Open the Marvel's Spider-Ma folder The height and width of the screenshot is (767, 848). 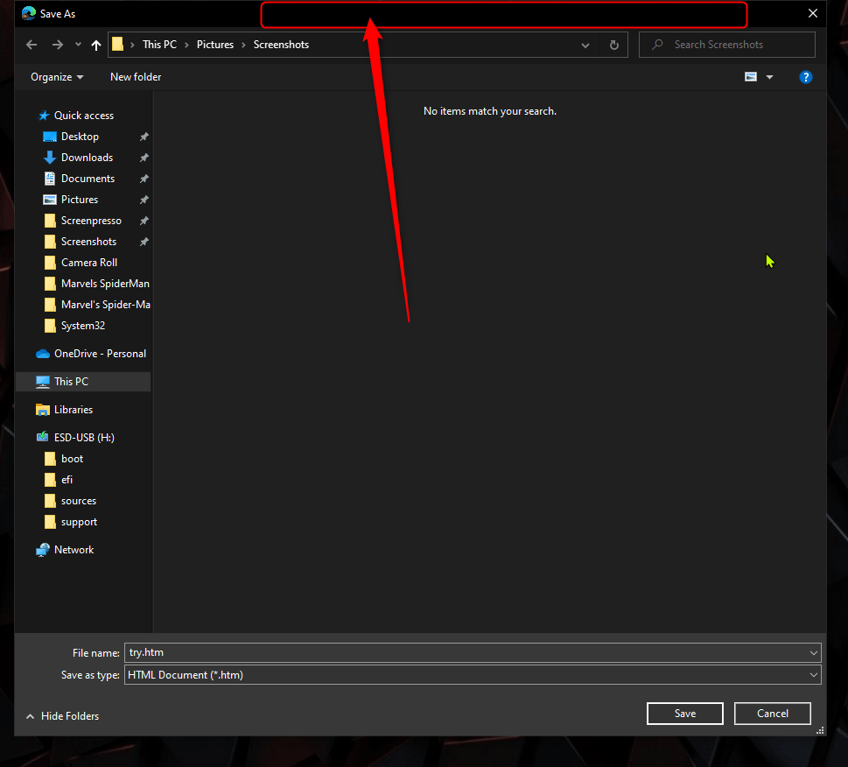106,305
